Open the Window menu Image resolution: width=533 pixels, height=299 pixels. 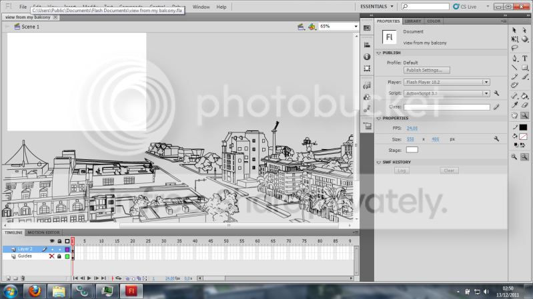point(201,7)
